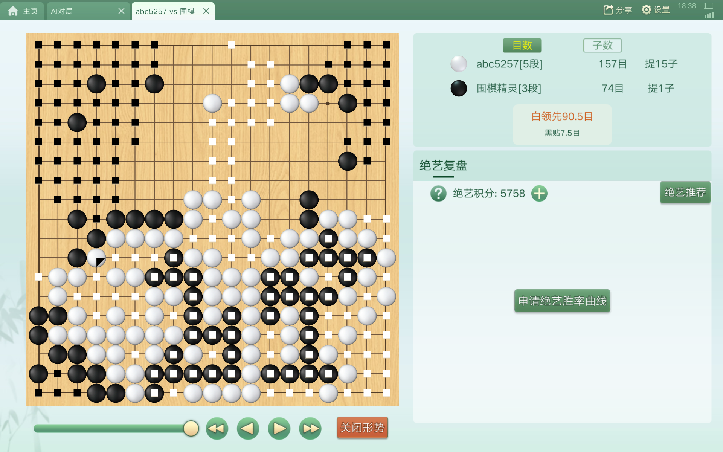
Task: Open the 分享 share icon
Action: point(618,10)
